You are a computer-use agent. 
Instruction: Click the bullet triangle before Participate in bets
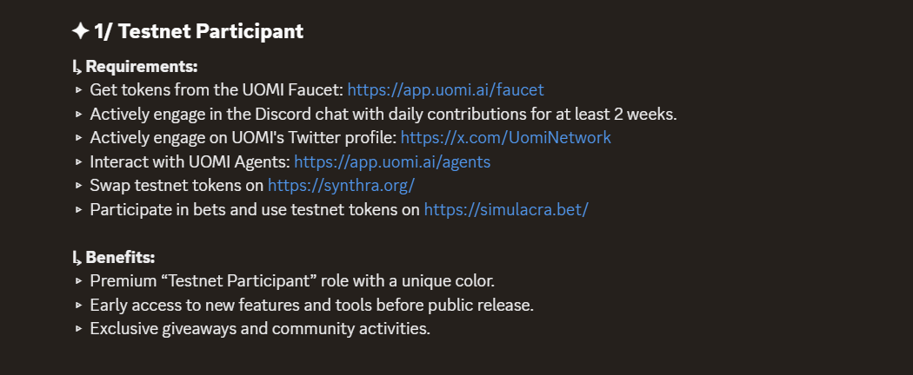click(79, 209)
